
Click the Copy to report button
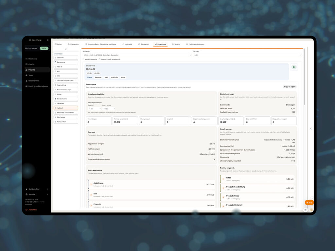pyautogui.click(x=290, y=87)
